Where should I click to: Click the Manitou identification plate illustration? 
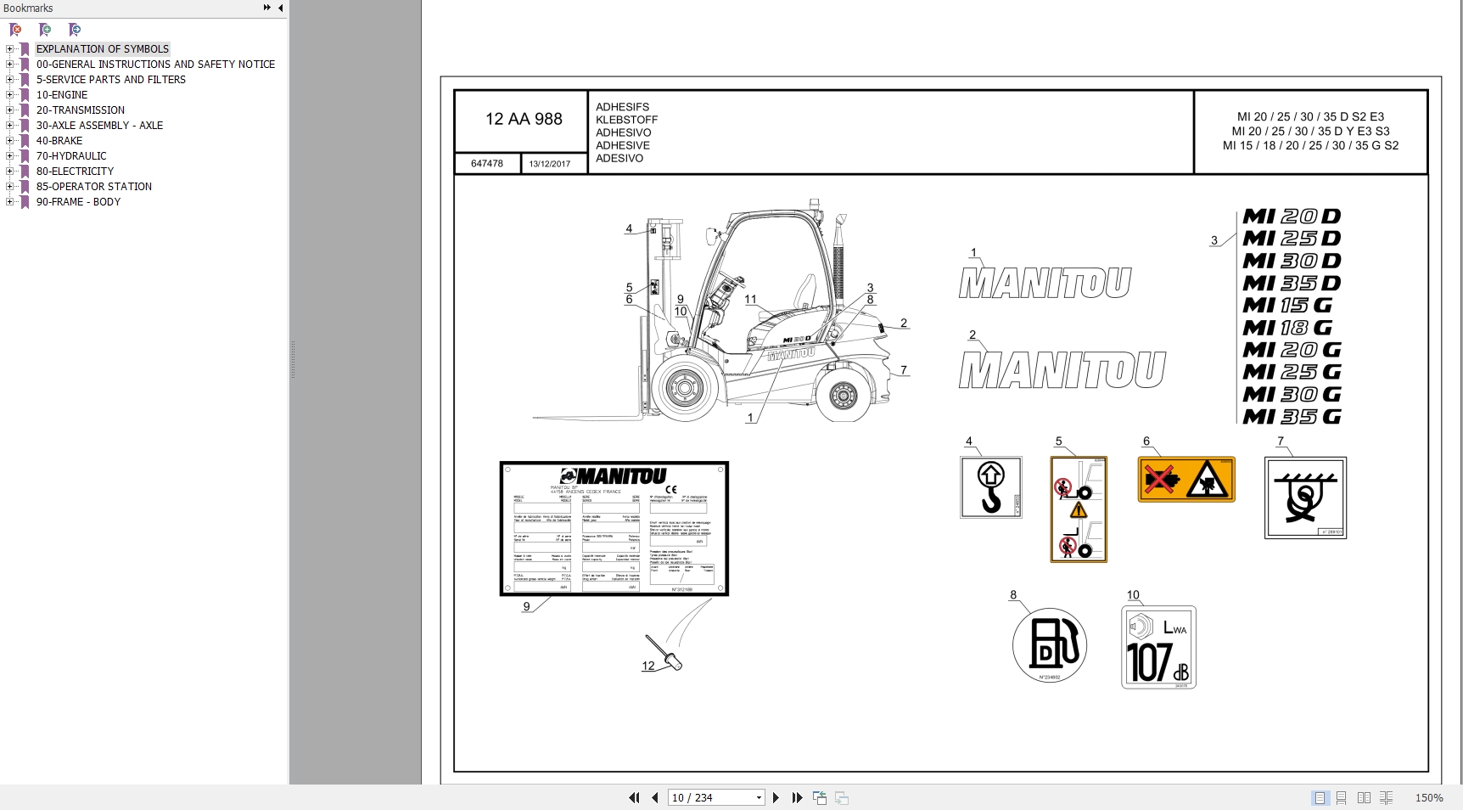coord(614,529)
